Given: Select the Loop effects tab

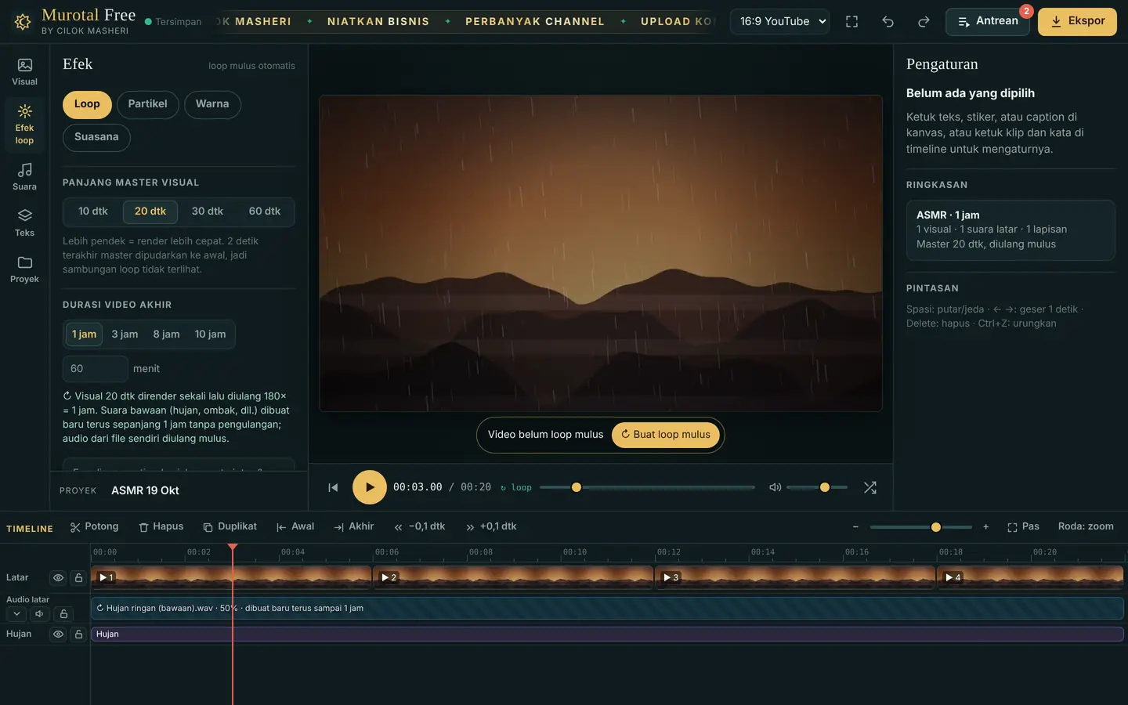Looking at the screenshot, I should [x=87, y=104].
